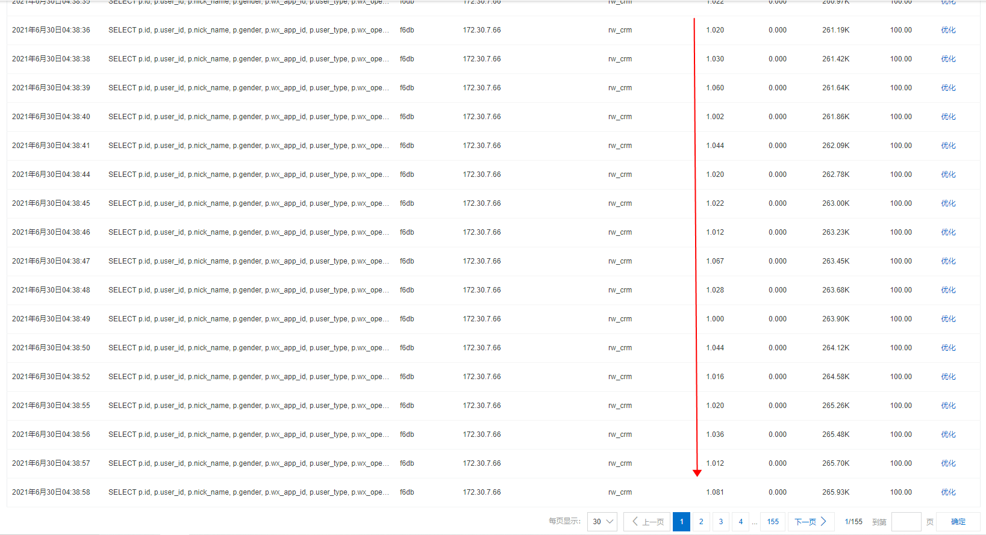Click 优化 link for 04:38:49 row
This screenshot has height=535, width=986.
click(948, 319)
